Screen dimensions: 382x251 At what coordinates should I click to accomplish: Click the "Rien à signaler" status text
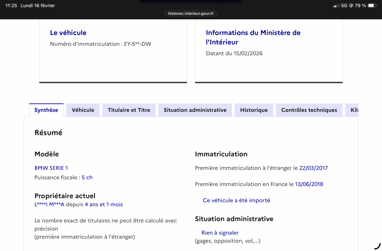click(x=220, y=233)
